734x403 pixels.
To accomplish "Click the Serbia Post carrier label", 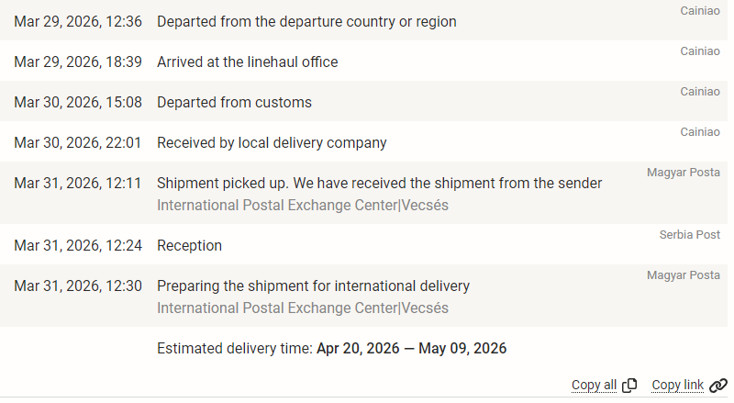I will [689, 235].
